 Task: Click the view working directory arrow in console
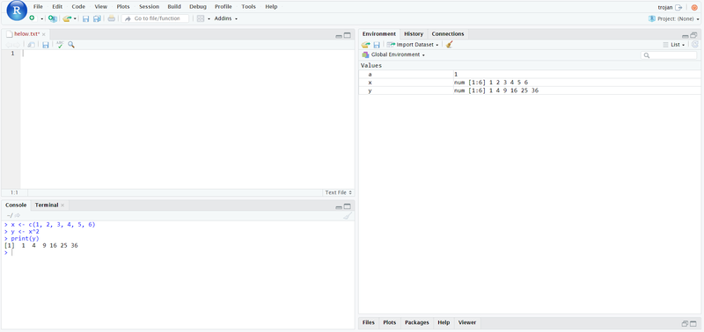tap(18, 215)
